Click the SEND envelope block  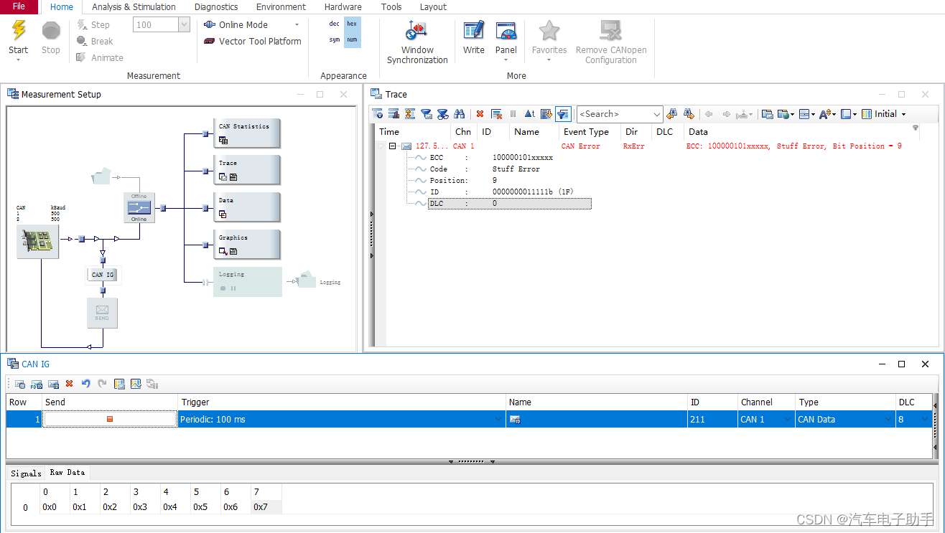tap(102, 313)
